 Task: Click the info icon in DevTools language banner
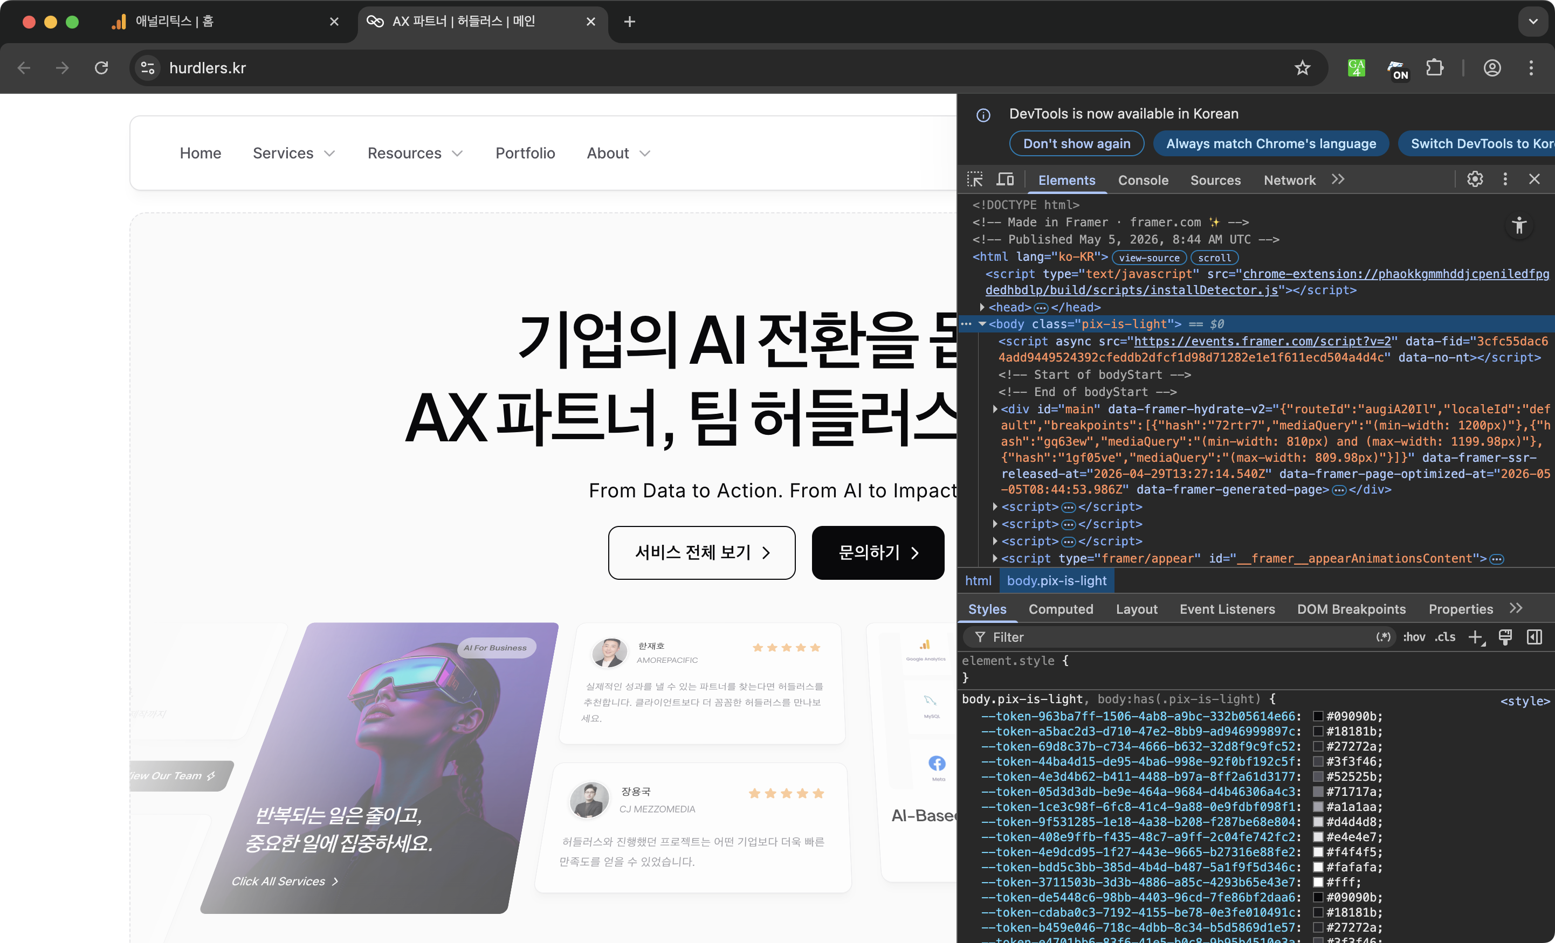983,115
